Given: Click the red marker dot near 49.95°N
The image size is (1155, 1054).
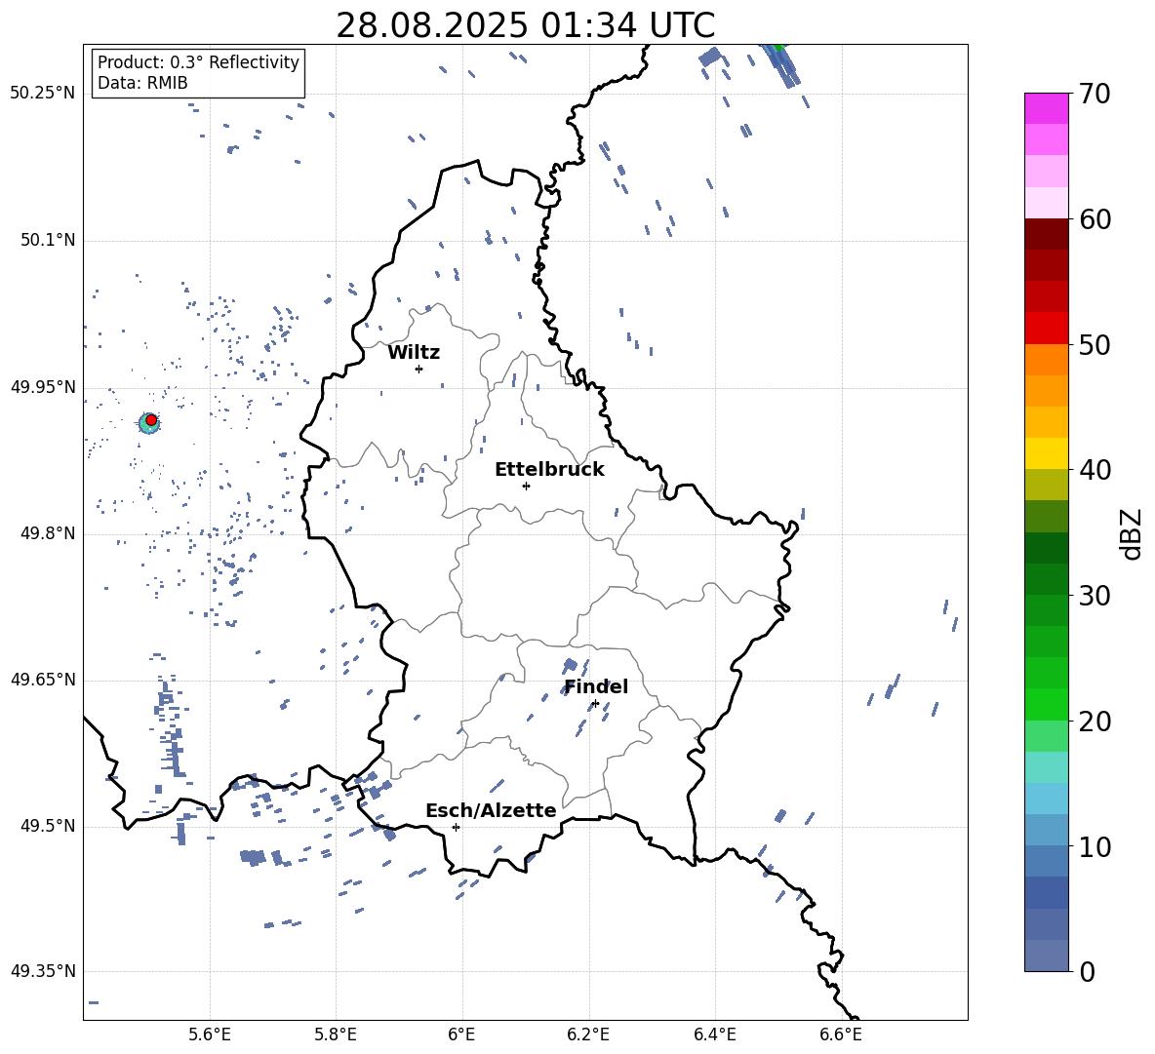Looking at the screenshot, I should (x=151, y=420).
